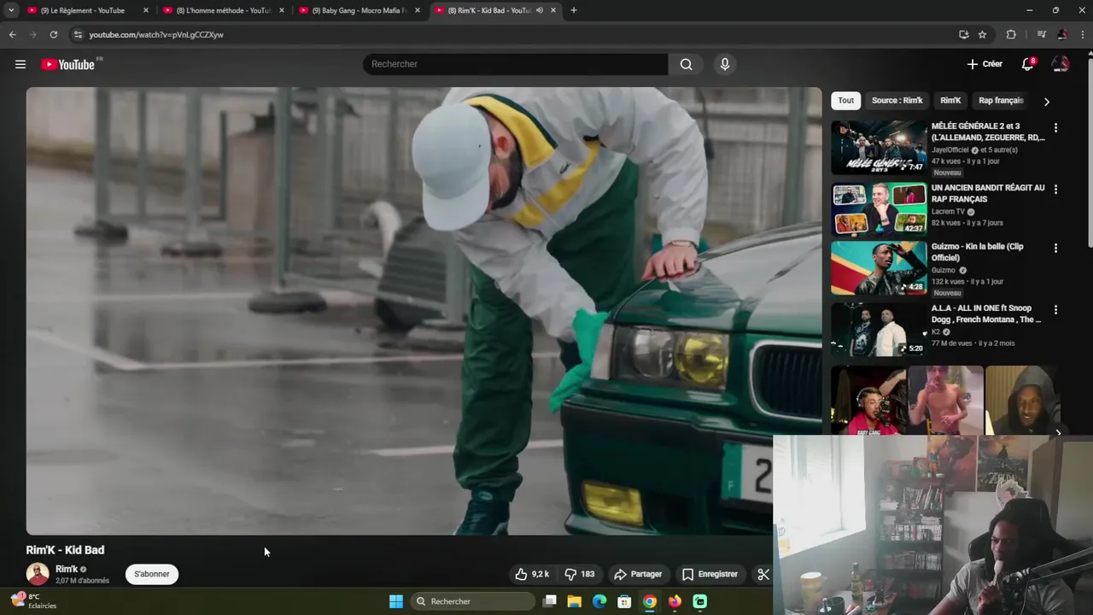Open the Baby Gang short thumbnail
Image resolution: width=1093 pixels, height=615 pixels.
point(869,401)
